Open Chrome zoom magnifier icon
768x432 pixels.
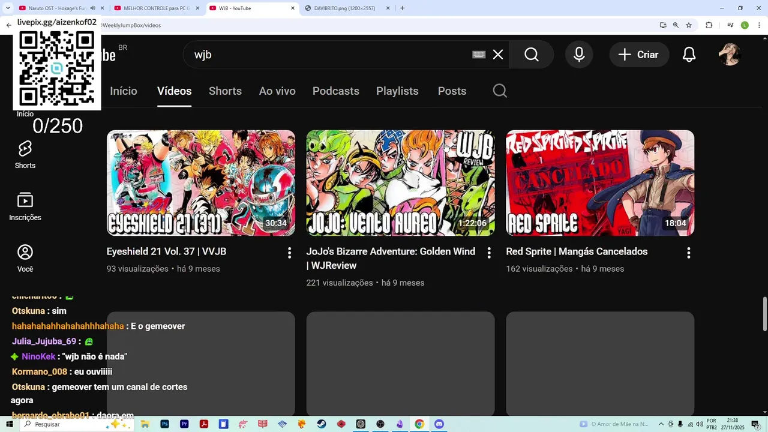(x=676, y=25)
